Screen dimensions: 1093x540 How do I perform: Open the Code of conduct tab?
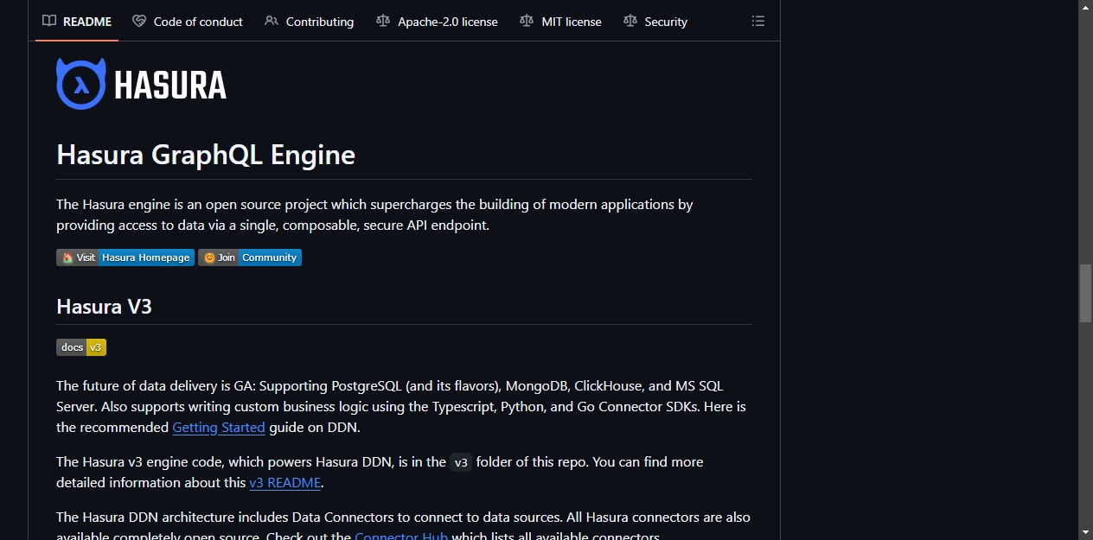188,22
